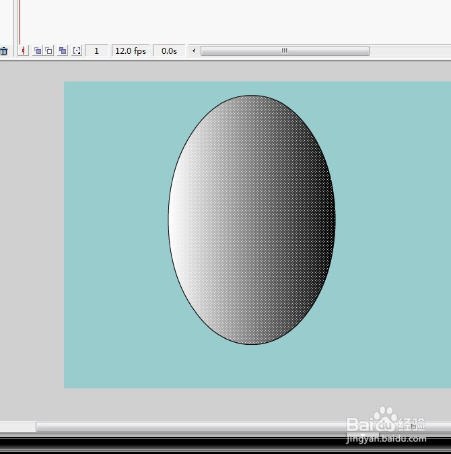This screenshot has width=451, height=454.
Task: Click the Center Frame playhead icon
Action: [23, 51]
